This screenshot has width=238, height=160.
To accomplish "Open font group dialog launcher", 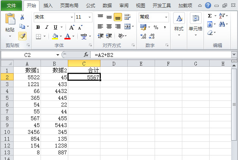I will pos(91,45).
